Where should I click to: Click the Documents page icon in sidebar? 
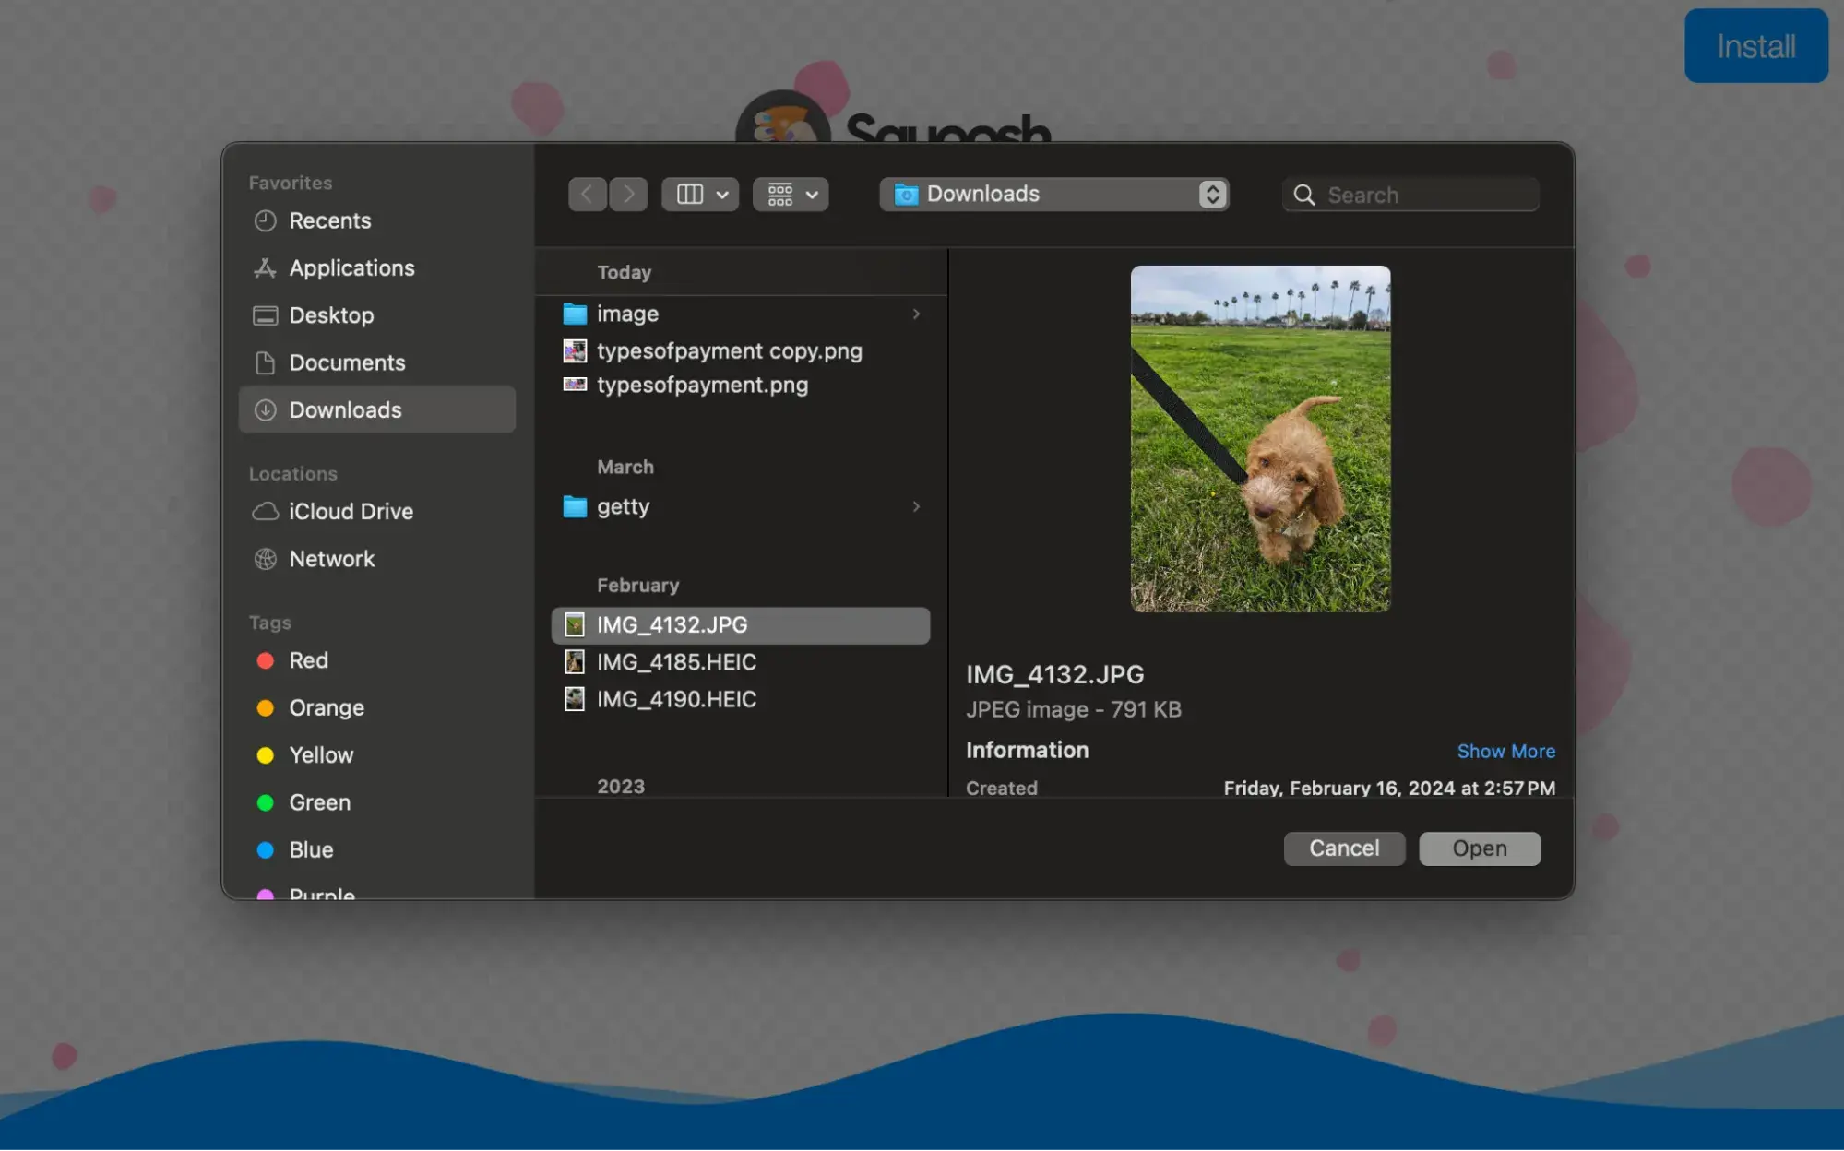click(x=265, y=362)
